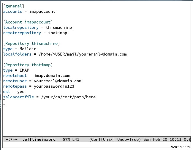This screenshot has width=193, height=150.
Task: Click the /your/ca/cert/path/here value
Action: coord(68,97)
